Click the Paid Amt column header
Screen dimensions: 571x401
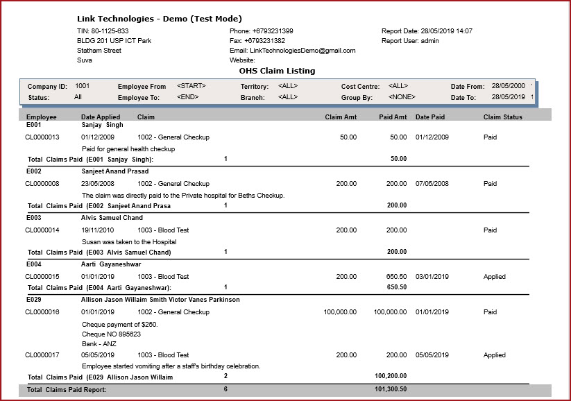393,117
